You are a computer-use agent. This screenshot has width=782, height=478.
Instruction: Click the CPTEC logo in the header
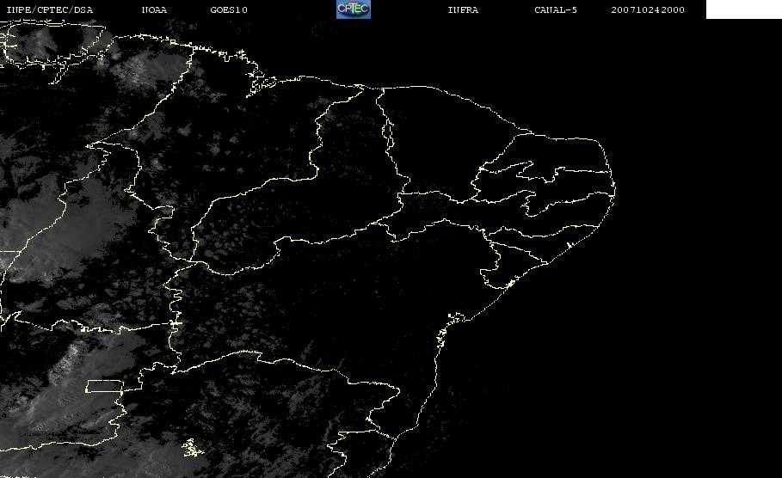click(354, 9)
